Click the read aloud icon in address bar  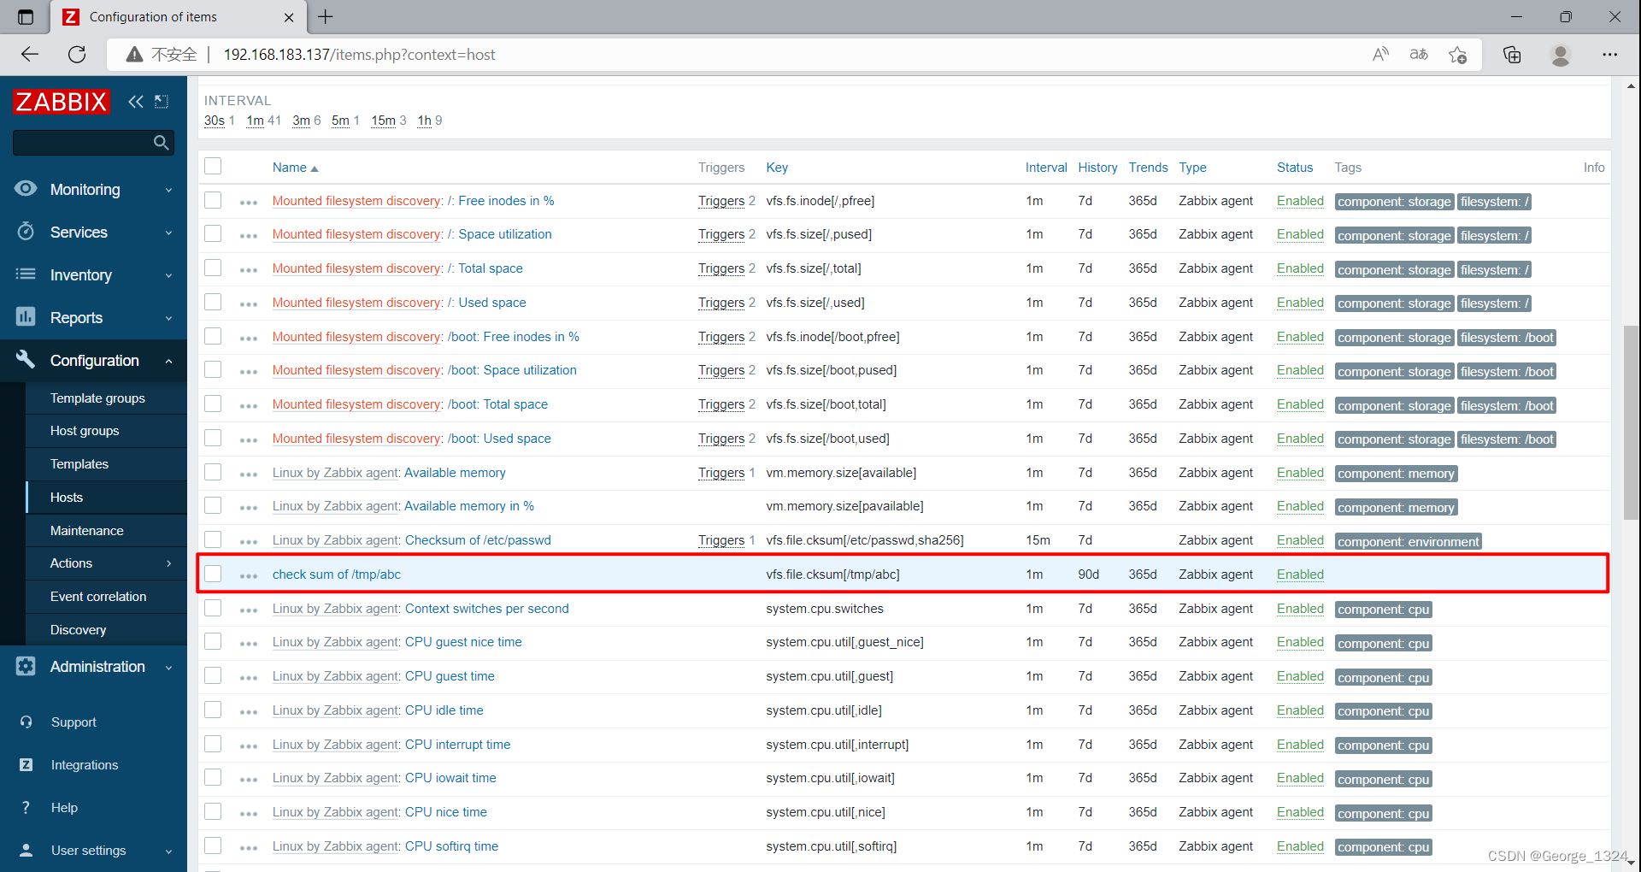click(1380, 55)
